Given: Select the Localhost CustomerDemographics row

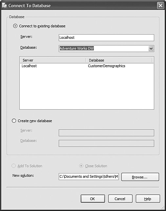Looking at the screenshot, I should click(x=87, y=66).
